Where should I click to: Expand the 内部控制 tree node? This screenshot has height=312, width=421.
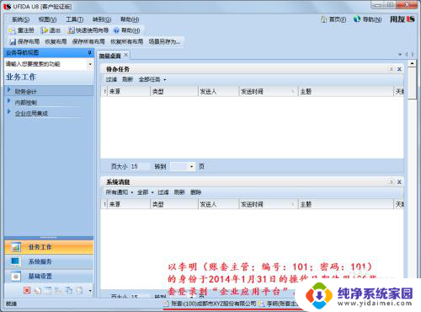(8, 100)
